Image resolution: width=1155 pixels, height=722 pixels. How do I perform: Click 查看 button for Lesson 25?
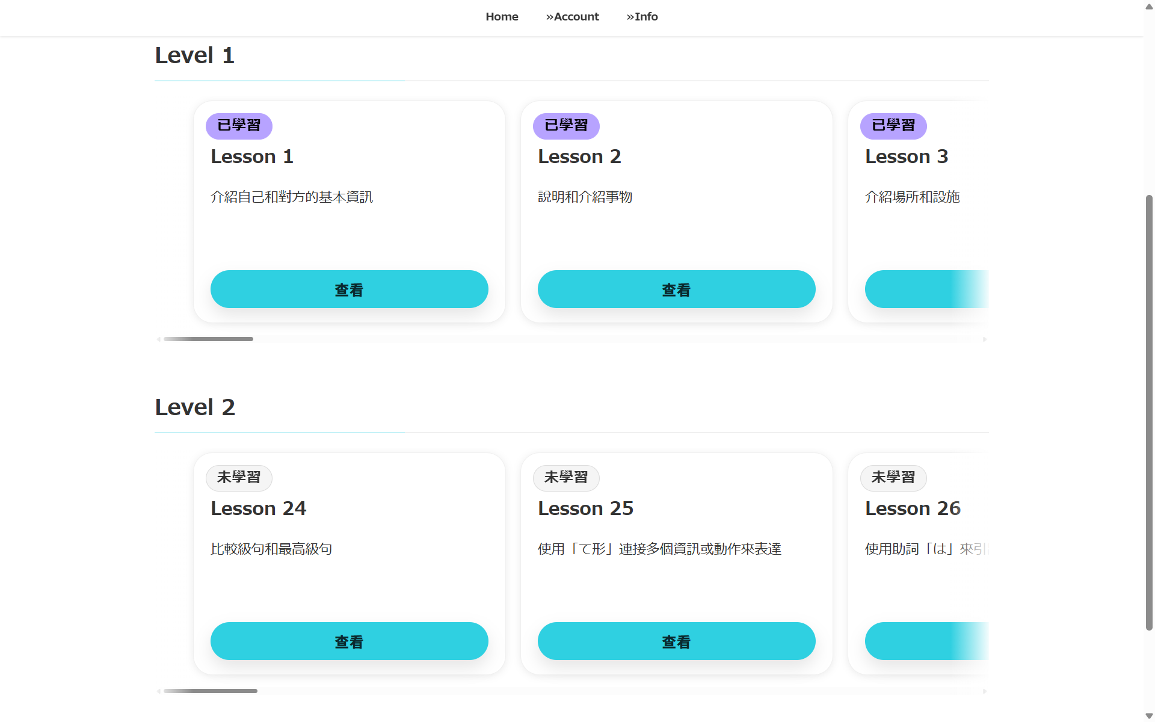[676, 641]
